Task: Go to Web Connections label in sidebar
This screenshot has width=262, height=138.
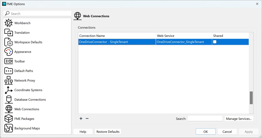Action: click(x=27, y=109)
